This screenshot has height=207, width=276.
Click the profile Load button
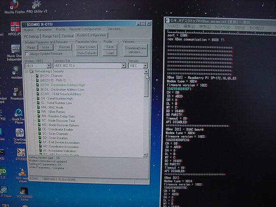(x=110, y=53)
